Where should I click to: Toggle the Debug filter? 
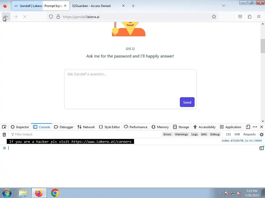[215, 134]
